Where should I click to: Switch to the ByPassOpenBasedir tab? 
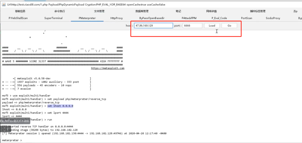[152, 18]
